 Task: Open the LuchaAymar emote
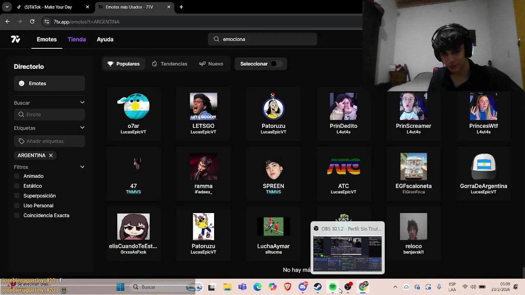tap(274, 234)
